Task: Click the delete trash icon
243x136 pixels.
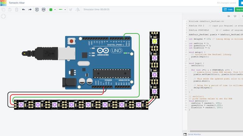Action: pyautogui.click(x=16, y=10)
